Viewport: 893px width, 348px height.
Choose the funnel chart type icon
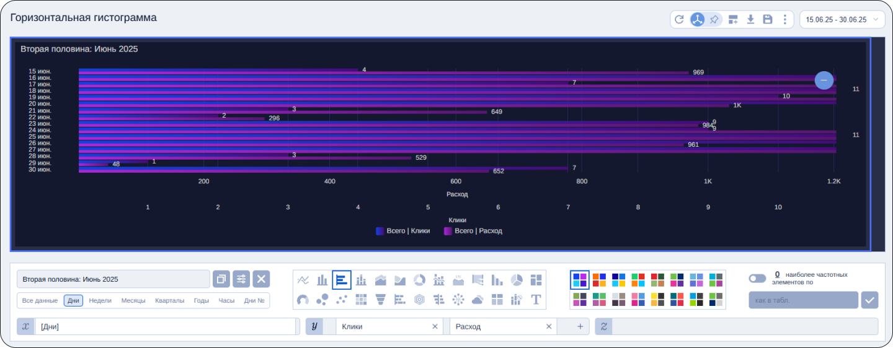381,300
